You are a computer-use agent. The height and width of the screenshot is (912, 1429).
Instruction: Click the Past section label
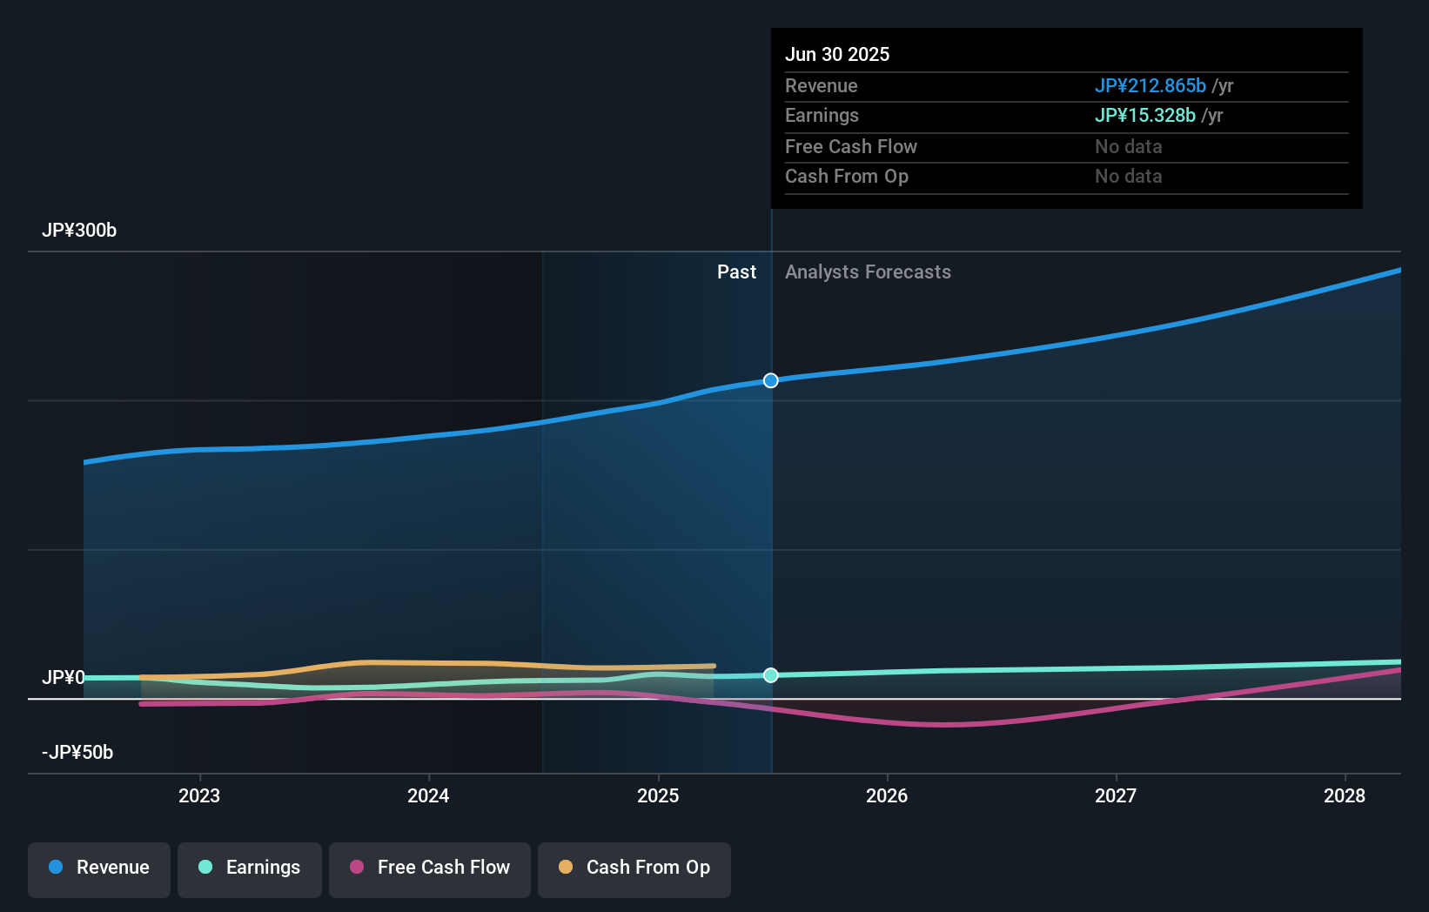pos(737,272)
